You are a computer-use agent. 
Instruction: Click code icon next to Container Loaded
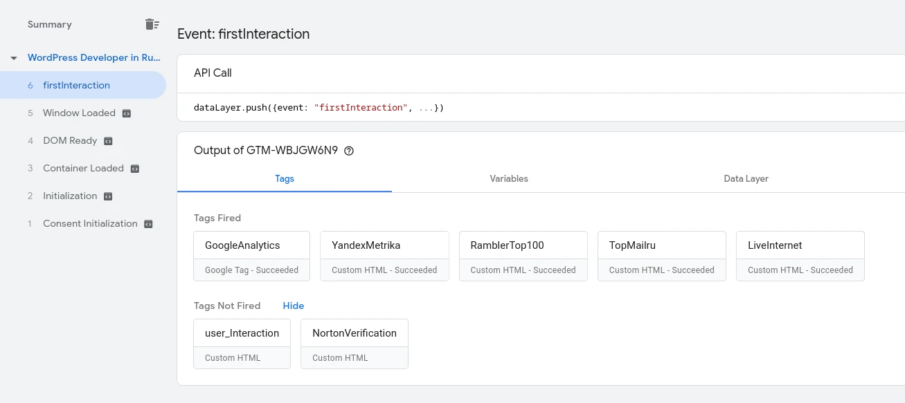(135, 169)
